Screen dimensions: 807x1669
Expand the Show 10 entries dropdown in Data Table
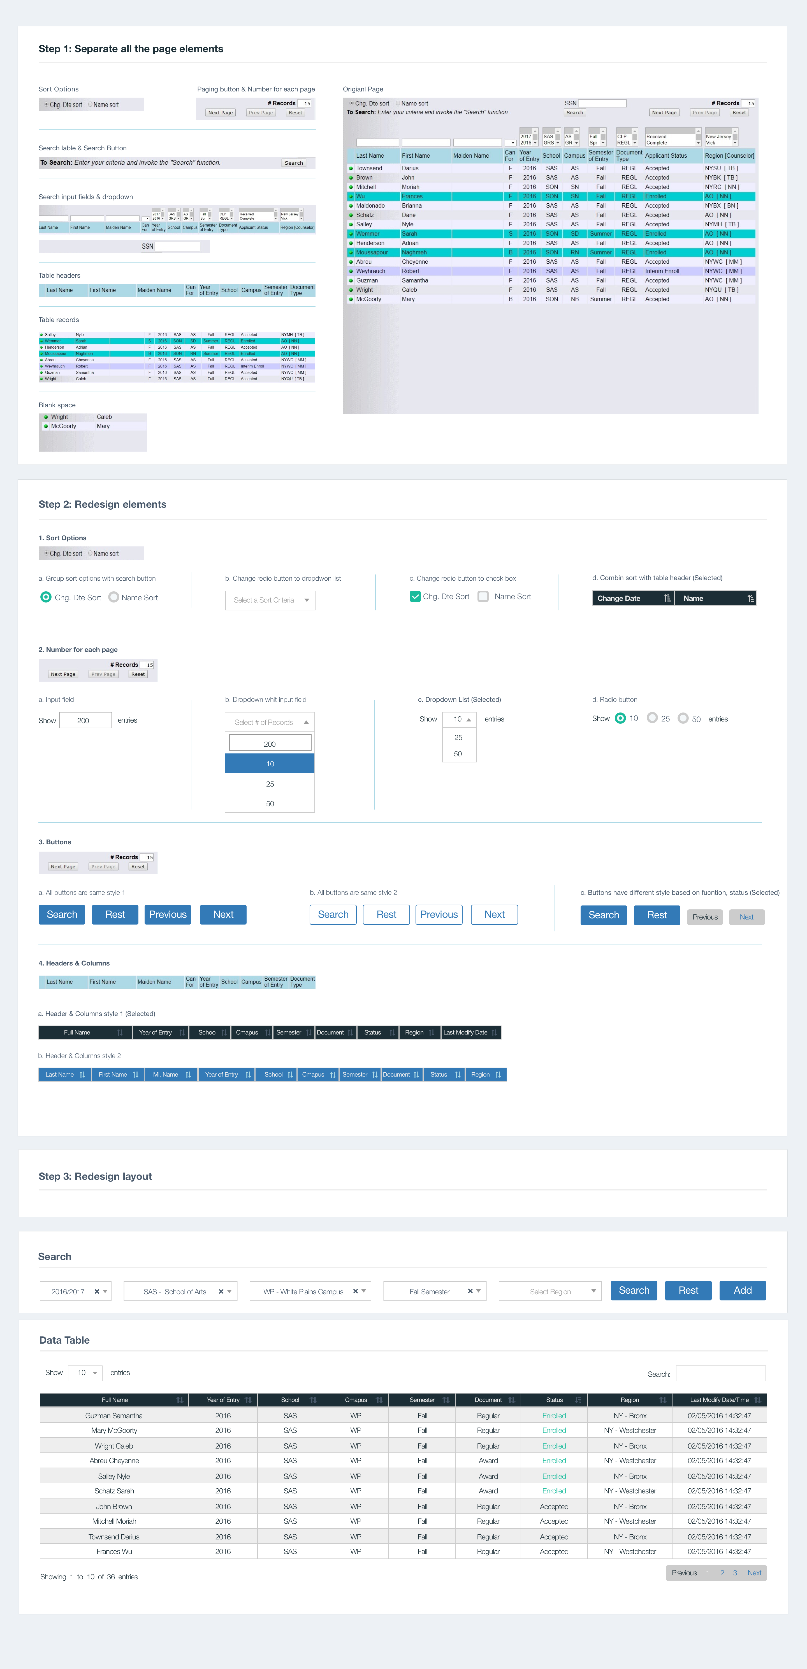[86, 1372]
